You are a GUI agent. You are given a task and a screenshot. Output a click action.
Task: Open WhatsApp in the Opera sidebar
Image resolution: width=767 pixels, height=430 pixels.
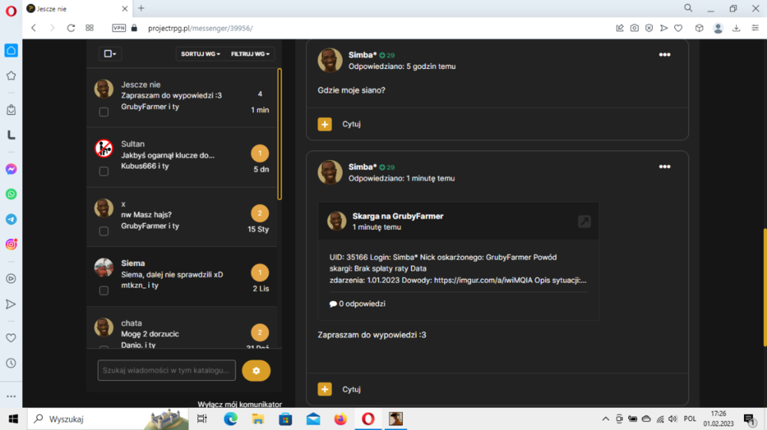(12, 194)
